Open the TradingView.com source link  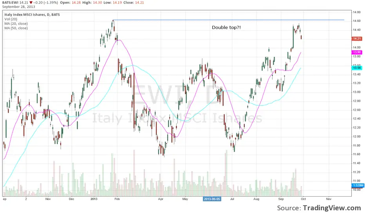click(332, 208)
